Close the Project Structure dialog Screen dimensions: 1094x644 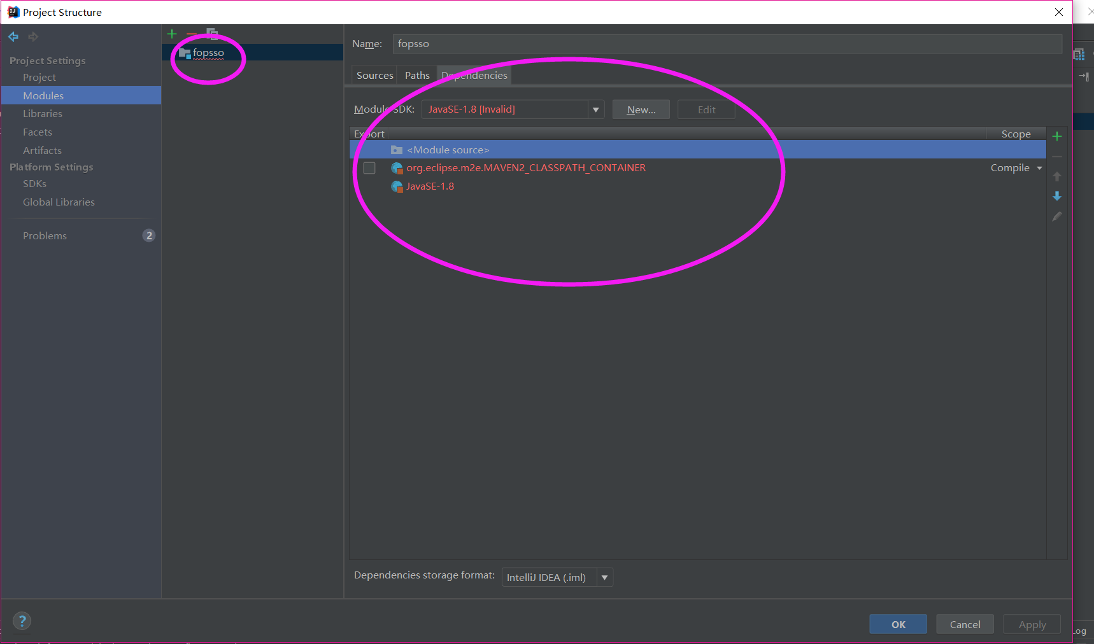pyautogui.click(x=1058, y=12)
